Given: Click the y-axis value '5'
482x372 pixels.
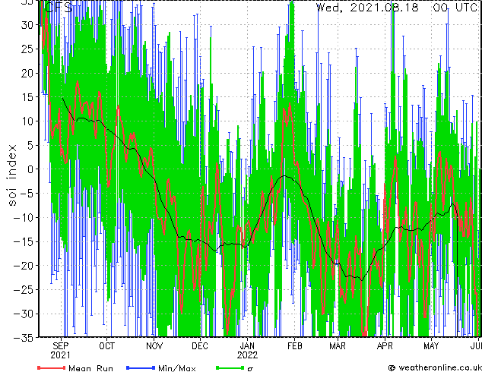Looking at the screenshot, I should 30,145.
